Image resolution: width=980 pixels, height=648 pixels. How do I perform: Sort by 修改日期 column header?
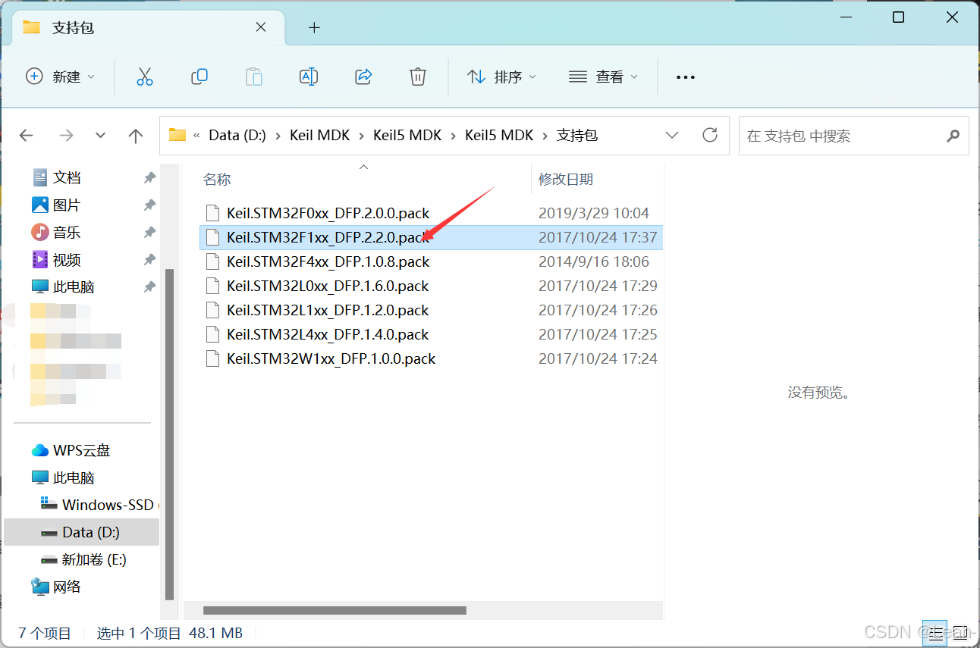click(566, 180)
